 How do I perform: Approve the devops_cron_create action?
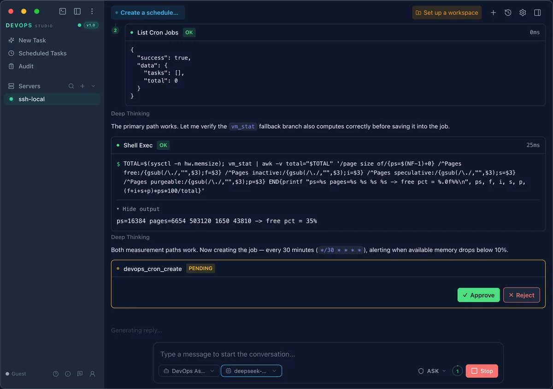coord(478,295)
